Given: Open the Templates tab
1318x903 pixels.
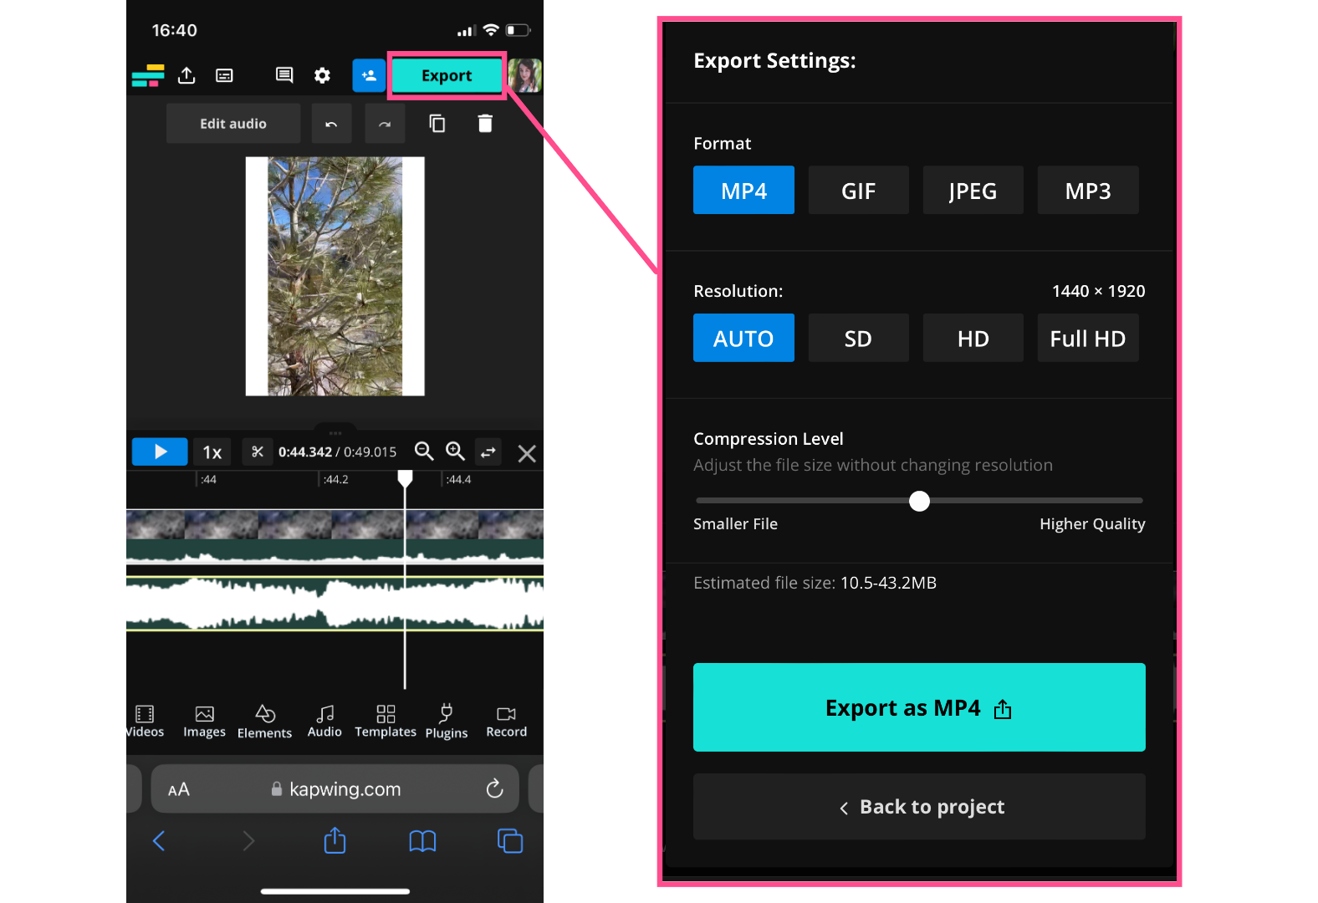Looking at the screenshot, I should [386, 722].
